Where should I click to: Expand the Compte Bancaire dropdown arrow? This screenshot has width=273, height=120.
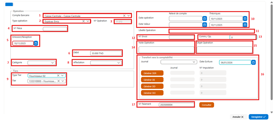point(129,16)
